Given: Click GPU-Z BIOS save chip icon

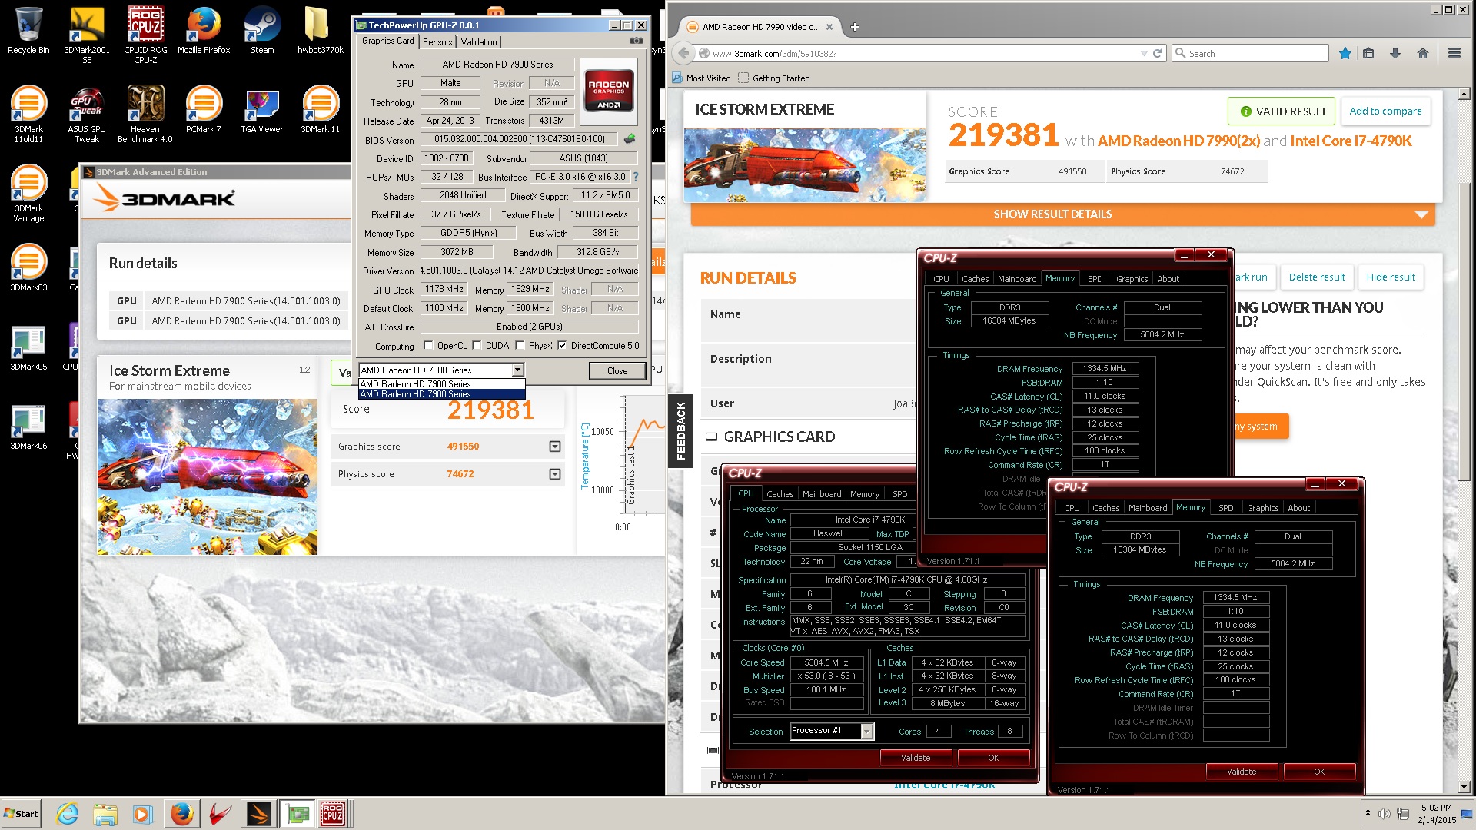Looking at the screenshot, I should (630, 139).
